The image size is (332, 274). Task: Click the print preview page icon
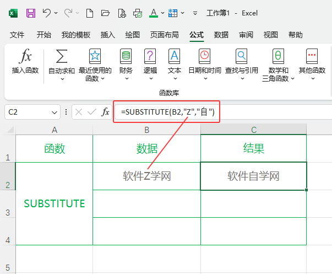[122, 13]
